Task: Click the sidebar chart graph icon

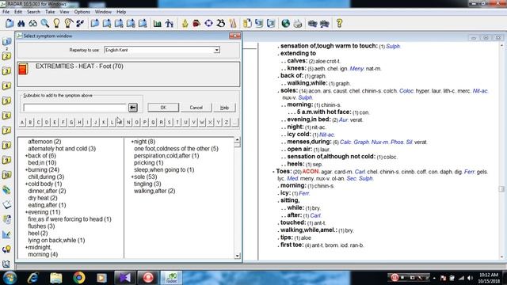Action: [x=7, y=234]
